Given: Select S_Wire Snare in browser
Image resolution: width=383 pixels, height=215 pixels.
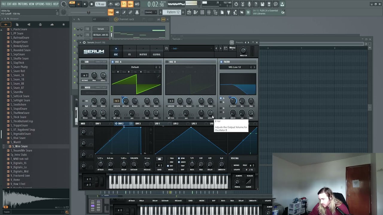Looking at the screenshot, I should [x=20, y=146].
